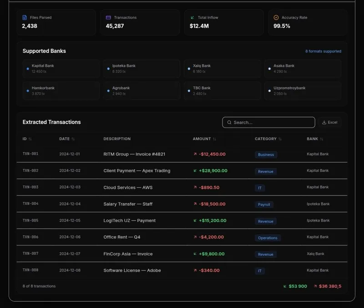Click the inflow arrow icon beside +$28,900.00
Image resolution: width=364 pixels, height=308 pixels.
pyautogui.click(x=195, y=171)
